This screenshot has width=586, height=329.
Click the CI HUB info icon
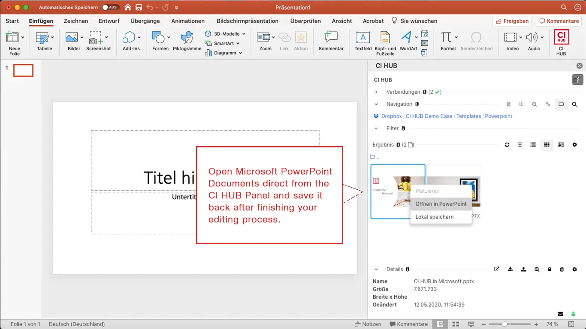point(577,80)
